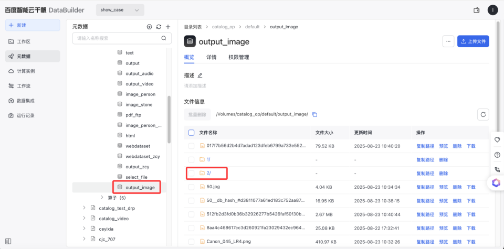Viewport: 504px width, 249px height.
Task: Open the show_case workspace dropdown
Action: pos(120,10)
